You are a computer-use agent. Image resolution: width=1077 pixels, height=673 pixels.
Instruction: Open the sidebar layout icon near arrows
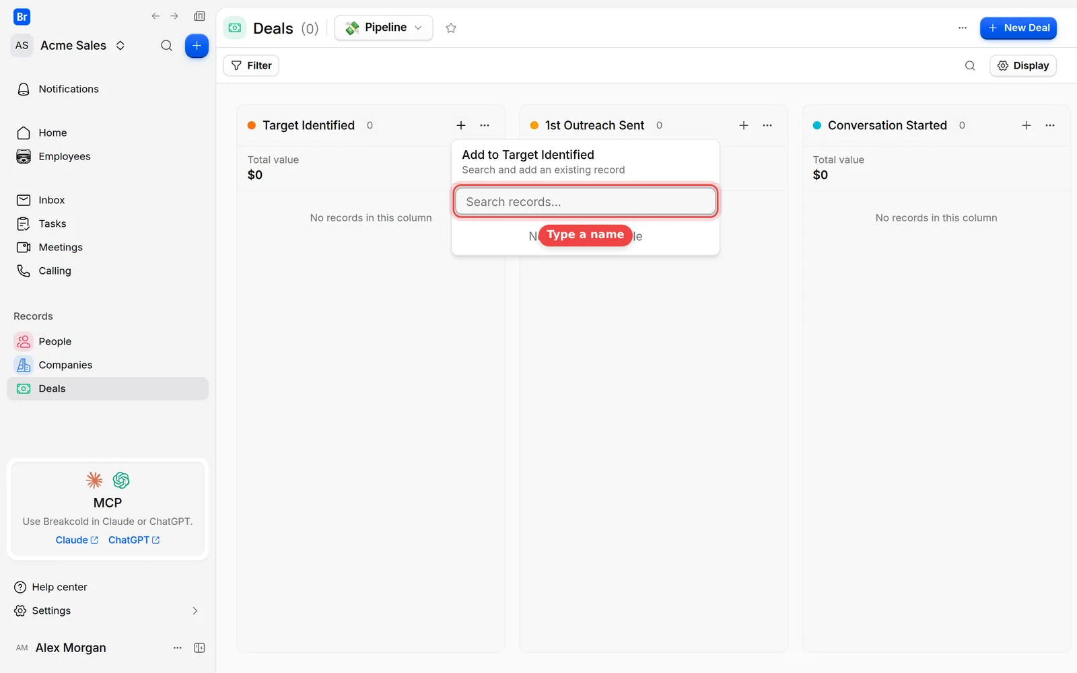pos(199,16)
